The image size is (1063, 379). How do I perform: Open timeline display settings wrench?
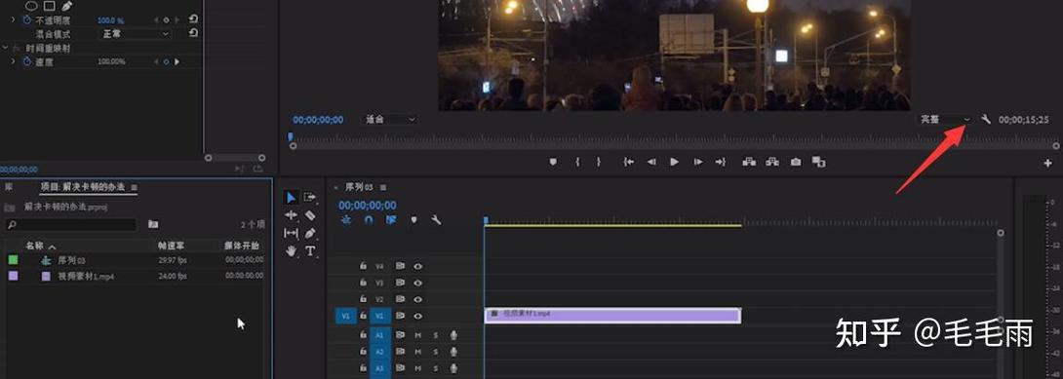pyautogui.click(x=436, y=220)
